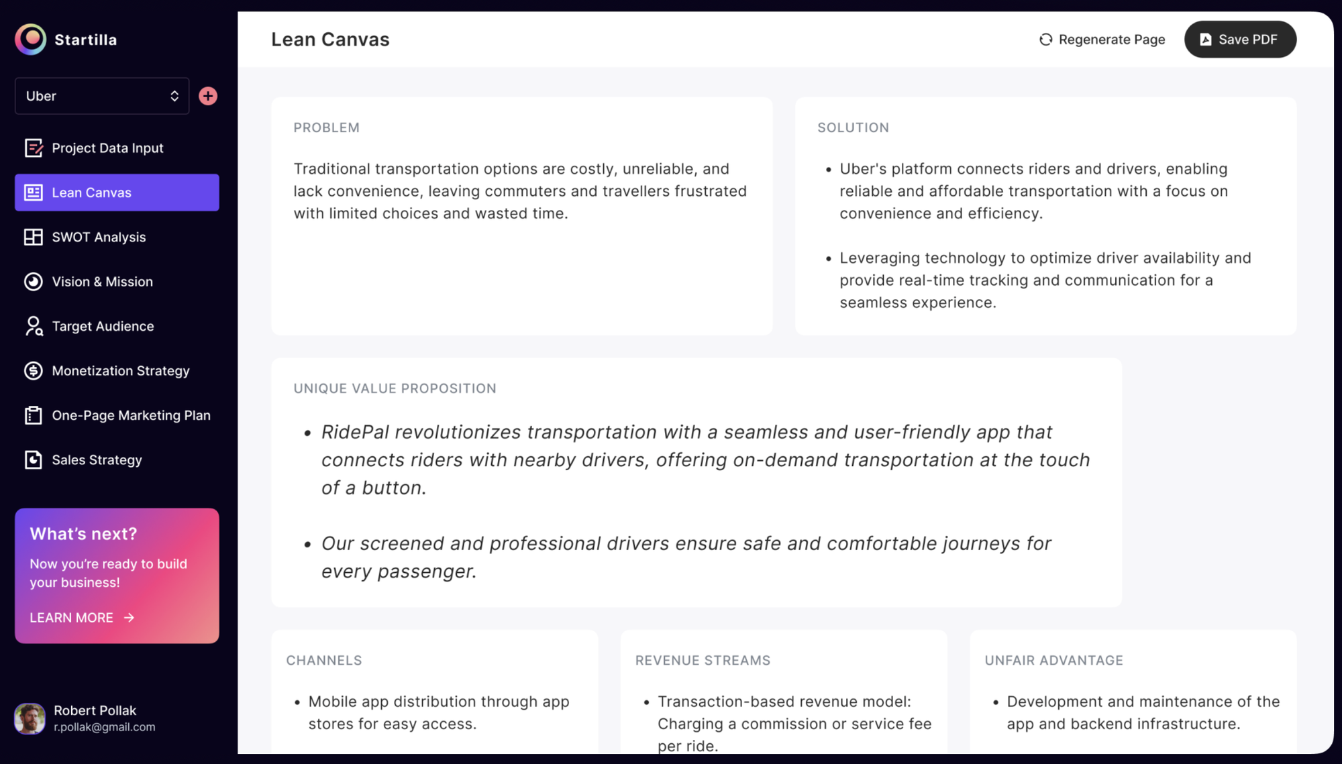
Task: Click the Regenerate Page refresh icon
Action: pyautogui.click(x=1045, y=40)
